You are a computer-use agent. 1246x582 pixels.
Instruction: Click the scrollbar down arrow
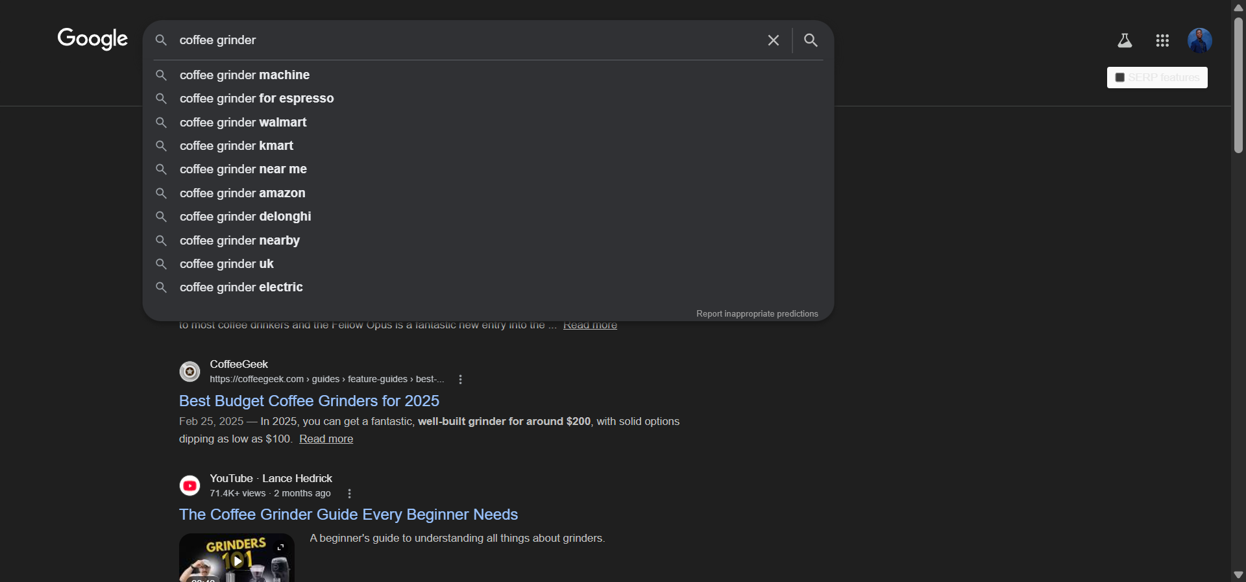point(1238,575)
